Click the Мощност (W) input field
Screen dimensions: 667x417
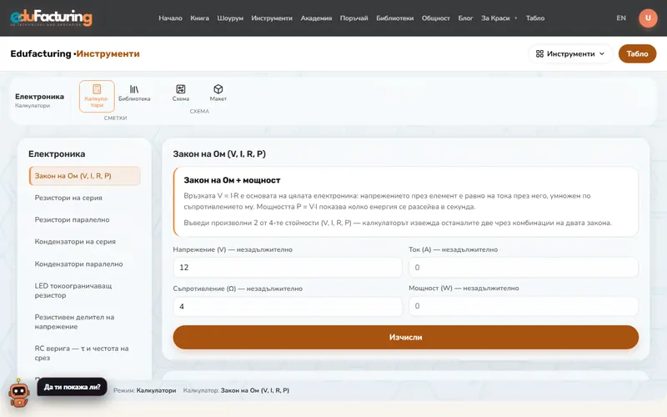524,306
